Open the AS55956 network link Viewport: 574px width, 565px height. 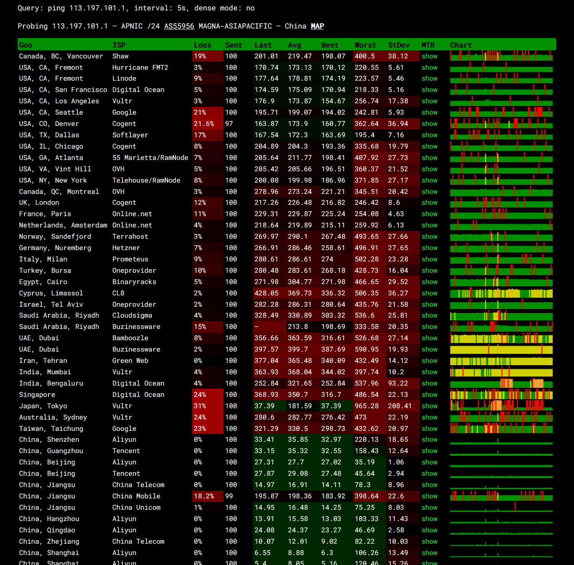point(179,26)
